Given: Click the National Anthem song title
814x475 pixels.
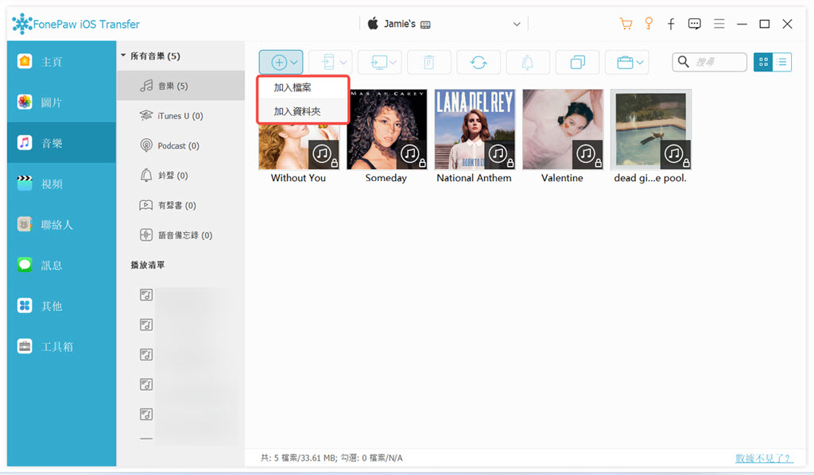Looking at the screenshot, I should (474, 178).
